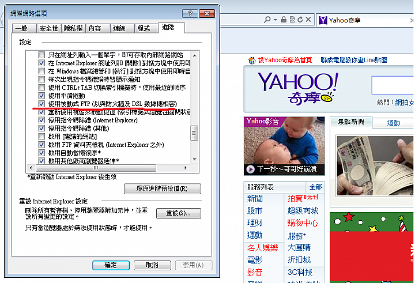Viewport: 415px width, 283px height.
Task: Switch to the 內容 tab
Action: click(97, 28)
